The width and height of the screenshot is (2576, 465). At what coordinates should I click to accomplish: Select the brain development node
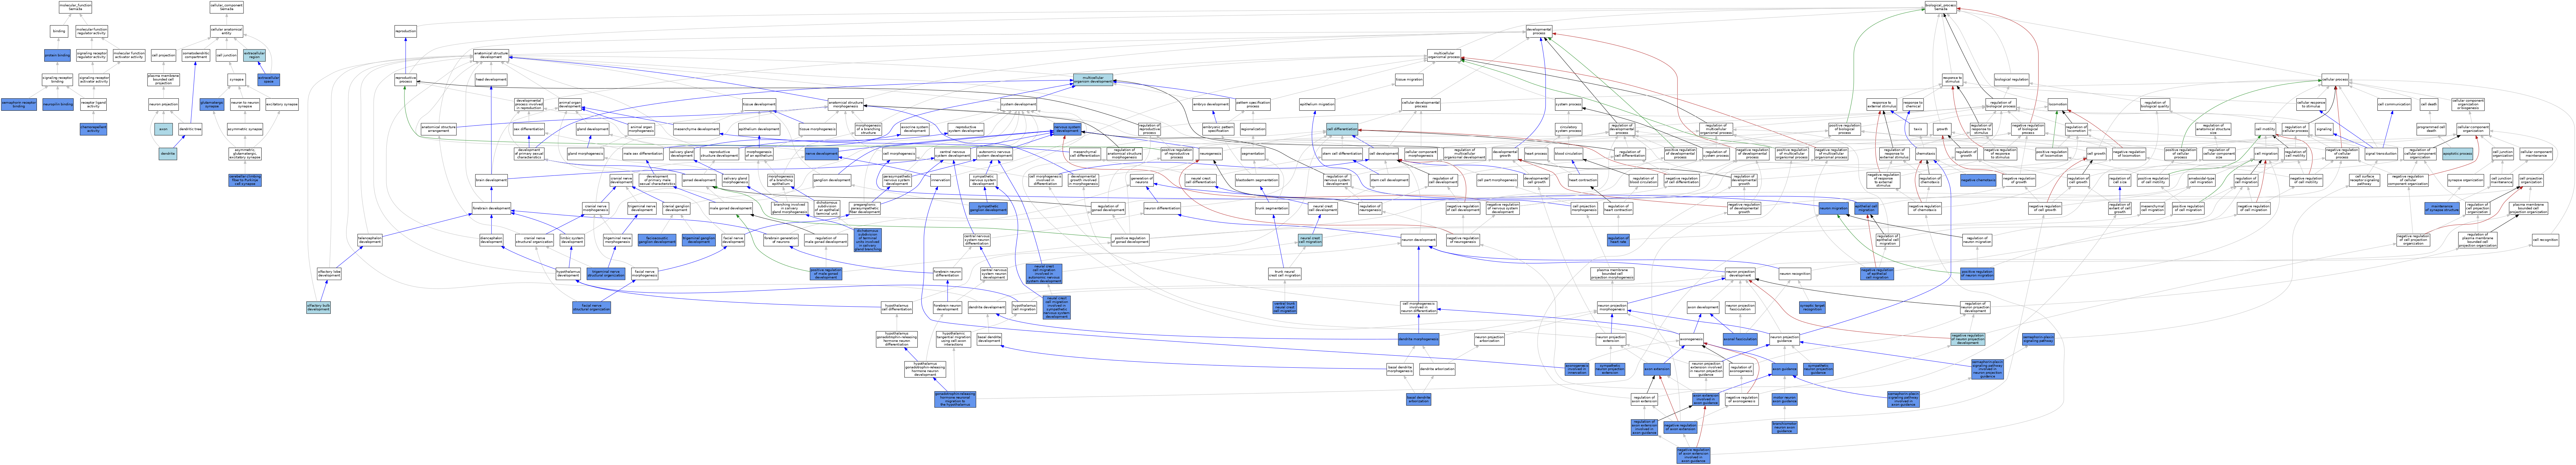point(491,180)
